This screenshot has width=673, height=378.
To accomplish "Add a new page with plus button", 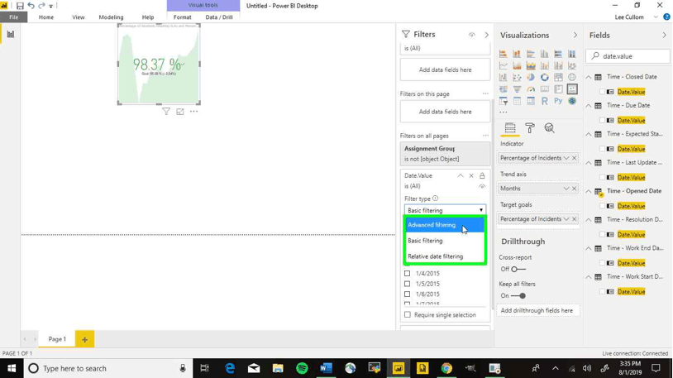I will click(x=84, y=339).
